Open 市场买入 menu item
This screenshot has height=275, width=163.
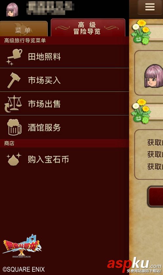64,80
